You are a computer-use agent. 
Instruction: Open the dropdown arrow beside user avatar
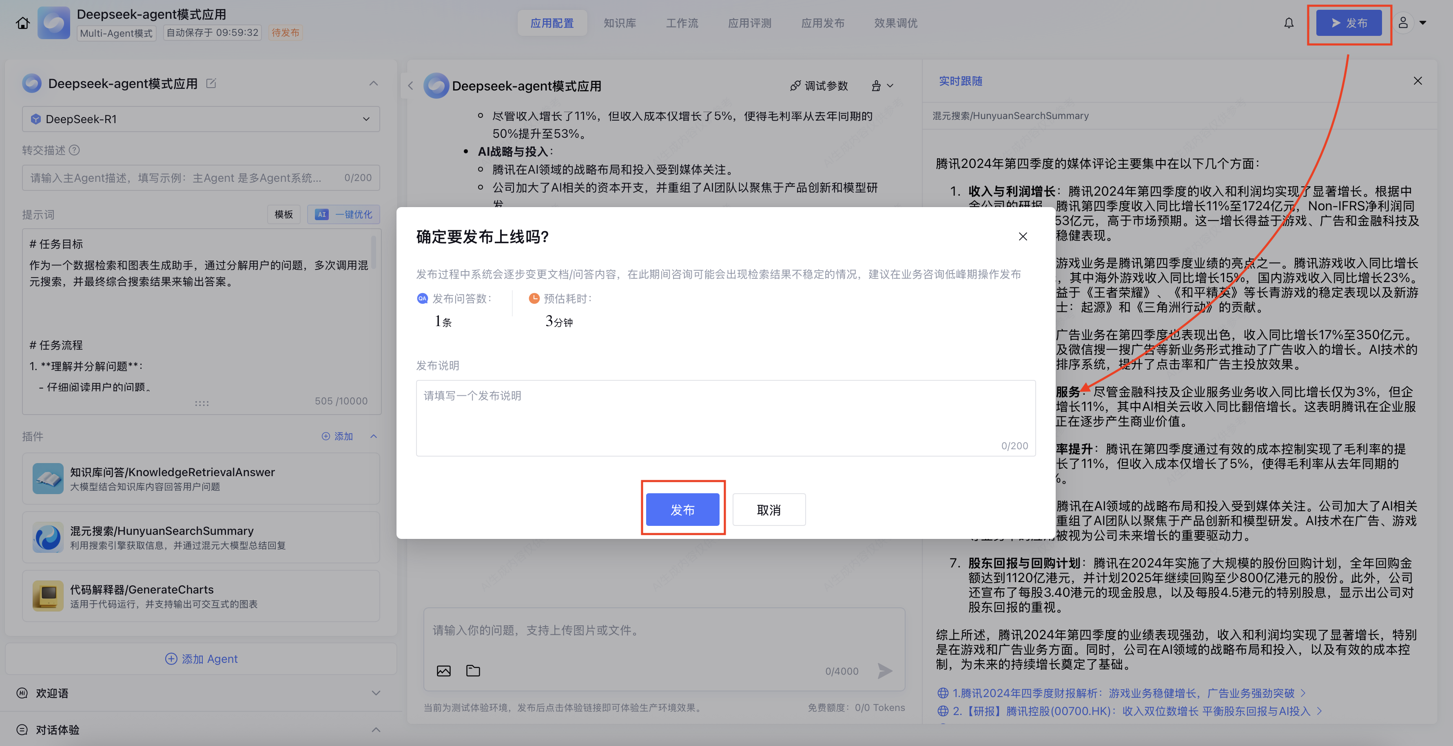[1423, 23]
